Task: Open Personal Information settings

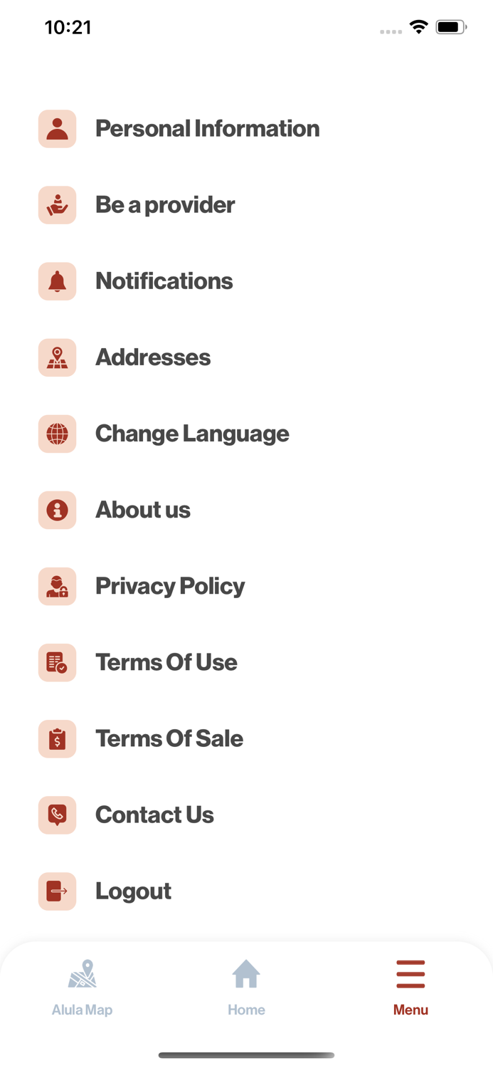Action: click(208, 129)
